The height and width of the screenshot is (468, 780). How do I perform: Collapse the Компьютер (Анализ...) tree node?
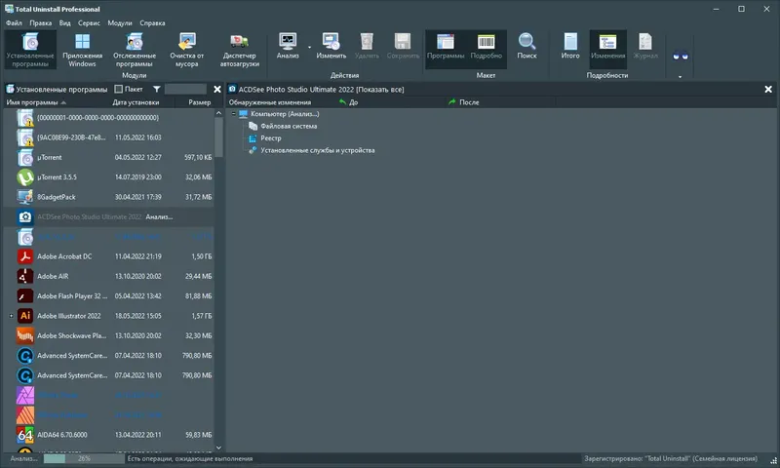pos(233,114)
